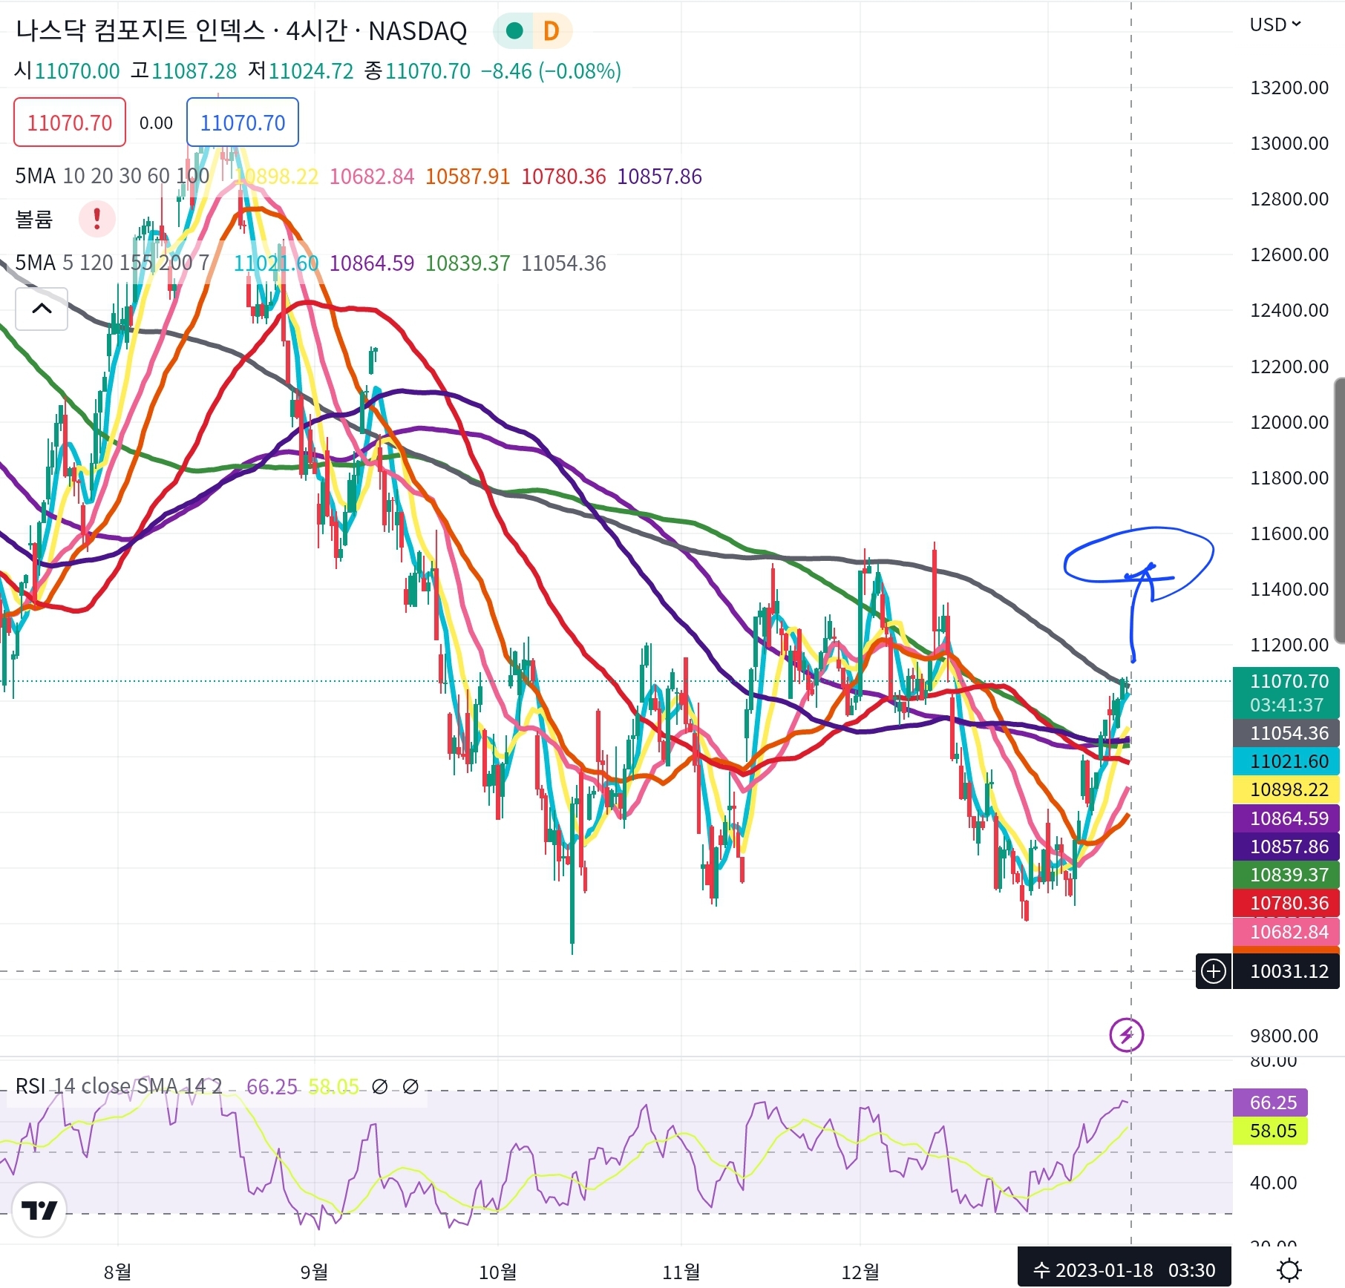Select the 볼륨 indicator label
Image resolution: width=1345 pixels, height=1288 pixels.
pyautogui.click(x=34, y=220)
